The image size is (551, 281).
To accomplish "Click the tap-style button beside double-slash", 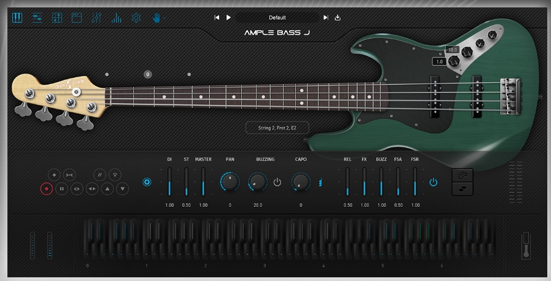I will coord(115,175).
